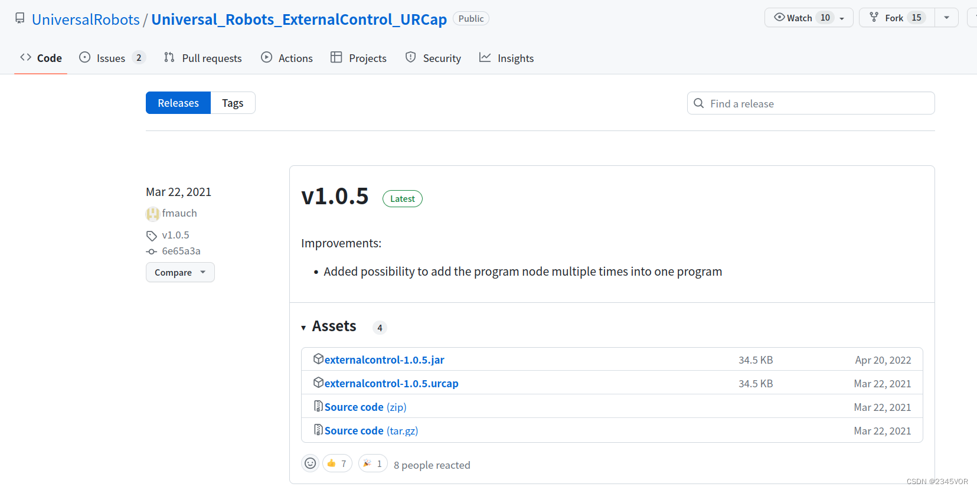Toggle the party popper reaction
This screenshot has height=490, width=977.
pos(372,463)
